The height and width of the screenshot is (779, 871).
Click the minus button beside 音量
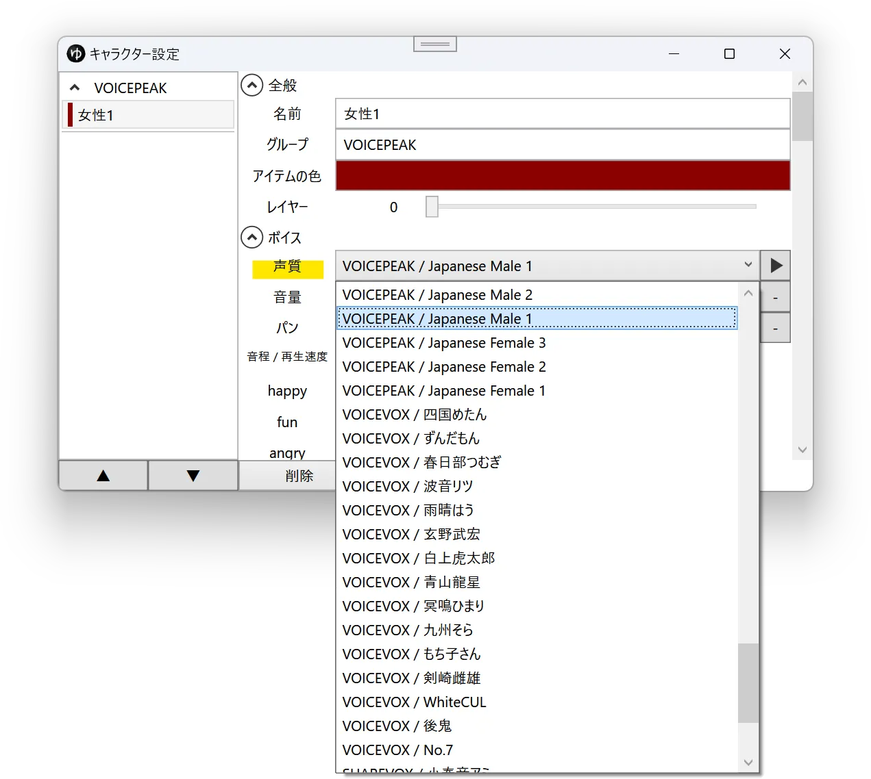point(776,297)
